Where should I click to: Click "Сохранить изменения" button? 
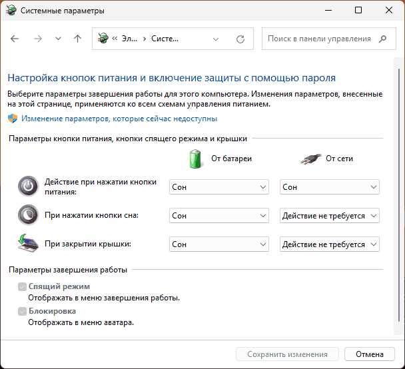287,354
